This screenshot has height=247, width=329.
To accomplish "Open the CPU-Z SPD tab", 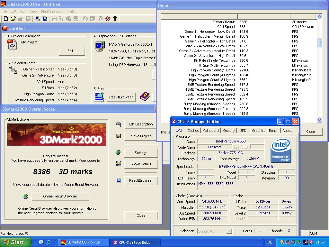I will [x=243, y=131].
